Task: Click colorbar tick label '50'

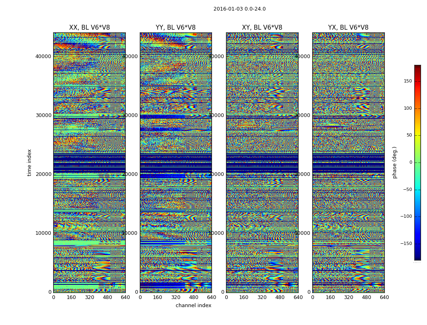Action: [x=409, y=135]
